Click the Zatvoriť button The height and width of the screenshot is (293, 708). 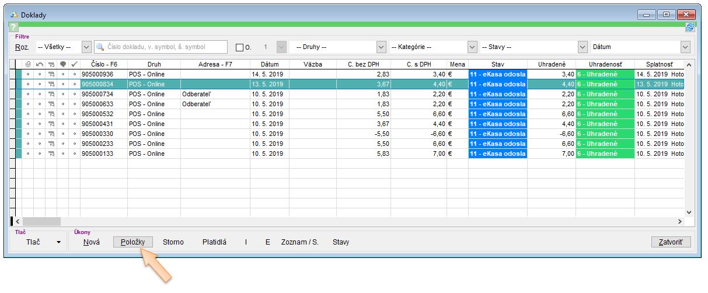(x=671, y=242)
